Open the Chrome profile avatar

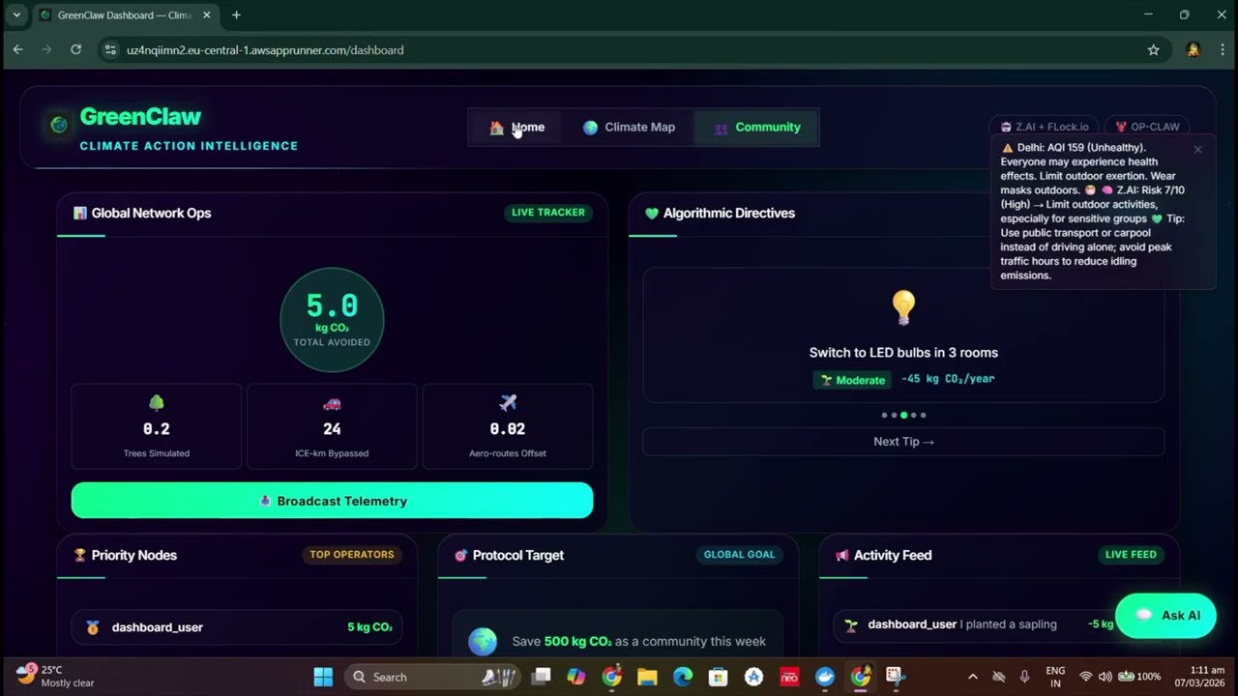[x=1193, y=50]
